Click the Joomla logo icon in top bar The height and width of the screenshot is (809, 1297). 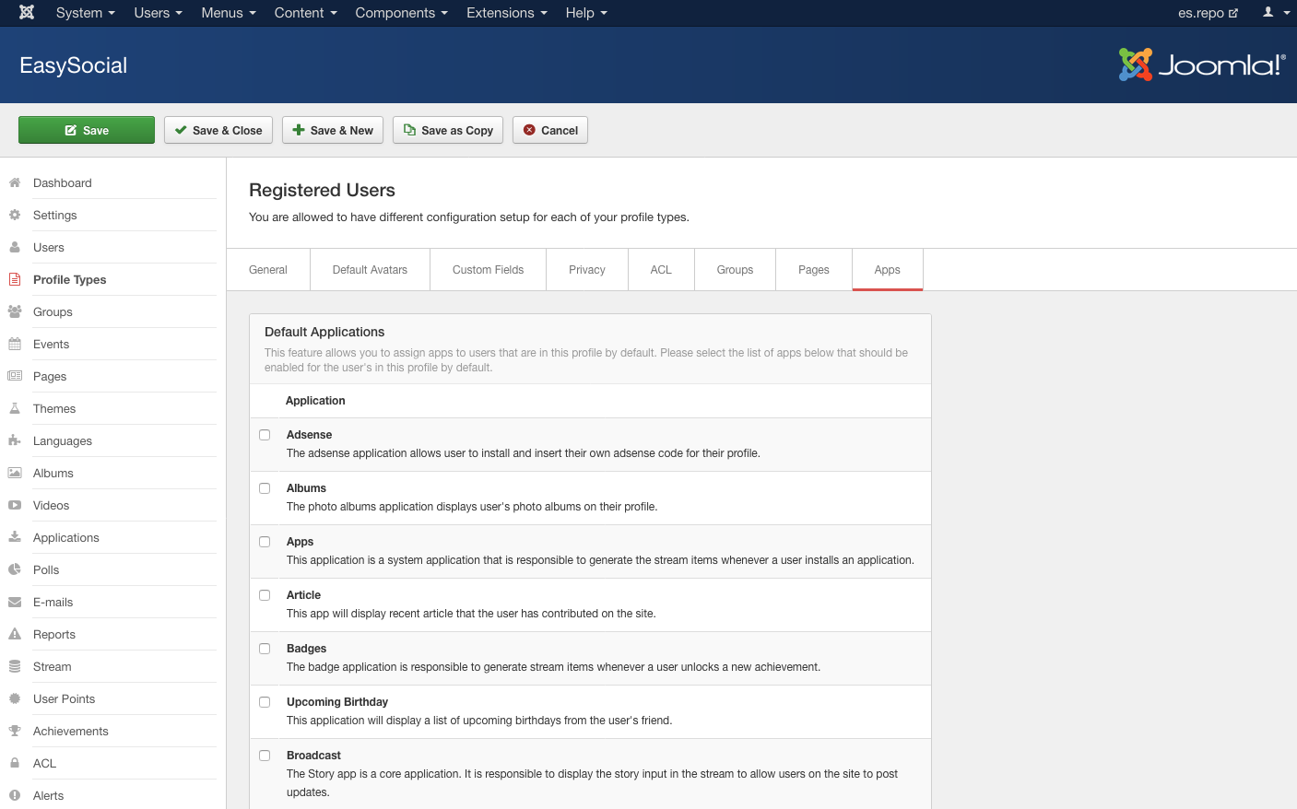[27, 13]
